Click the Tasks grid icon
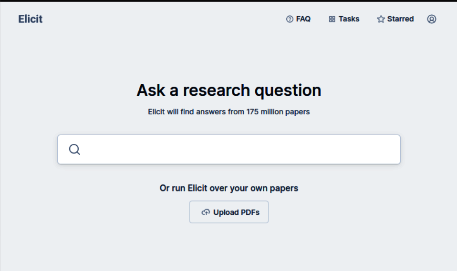The width and height of the screenshot is (457, 271). pos(332,19)
